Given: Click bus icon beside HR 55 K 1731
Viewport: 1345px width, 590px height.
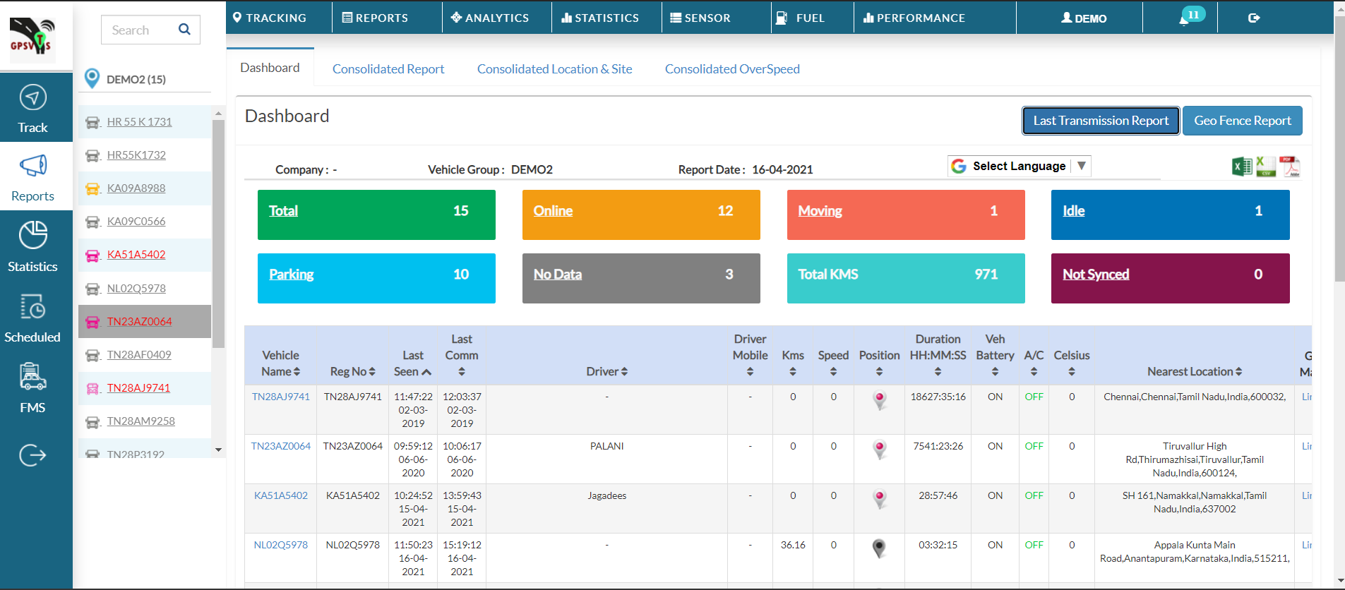Looking at the screenshot, I should pos(92,122).
